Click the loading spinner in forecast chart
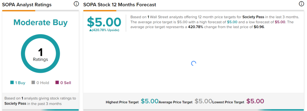 coord(193,64)
